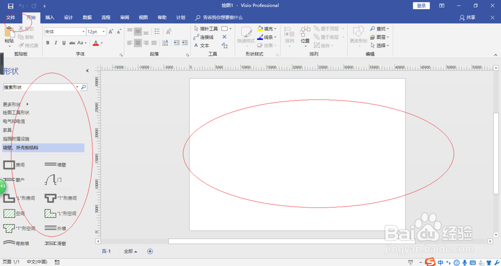Click the Sign in (登录) button
The width and height of the screenshot is (501, 266).
(421, 5)
